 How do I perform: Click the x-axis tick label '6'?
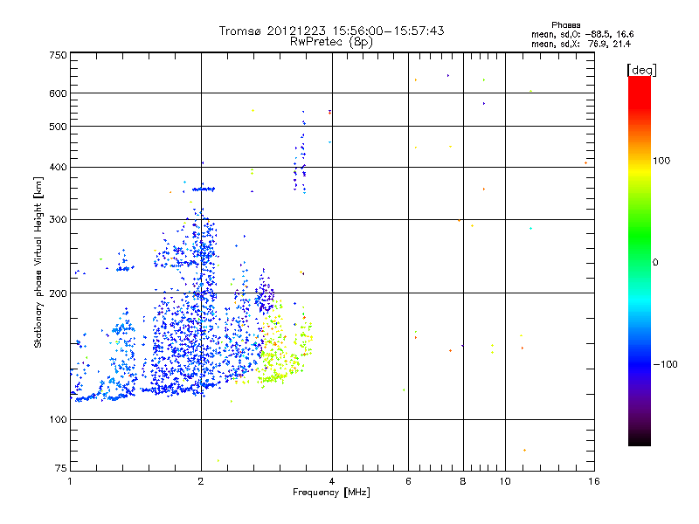point(408,481)
